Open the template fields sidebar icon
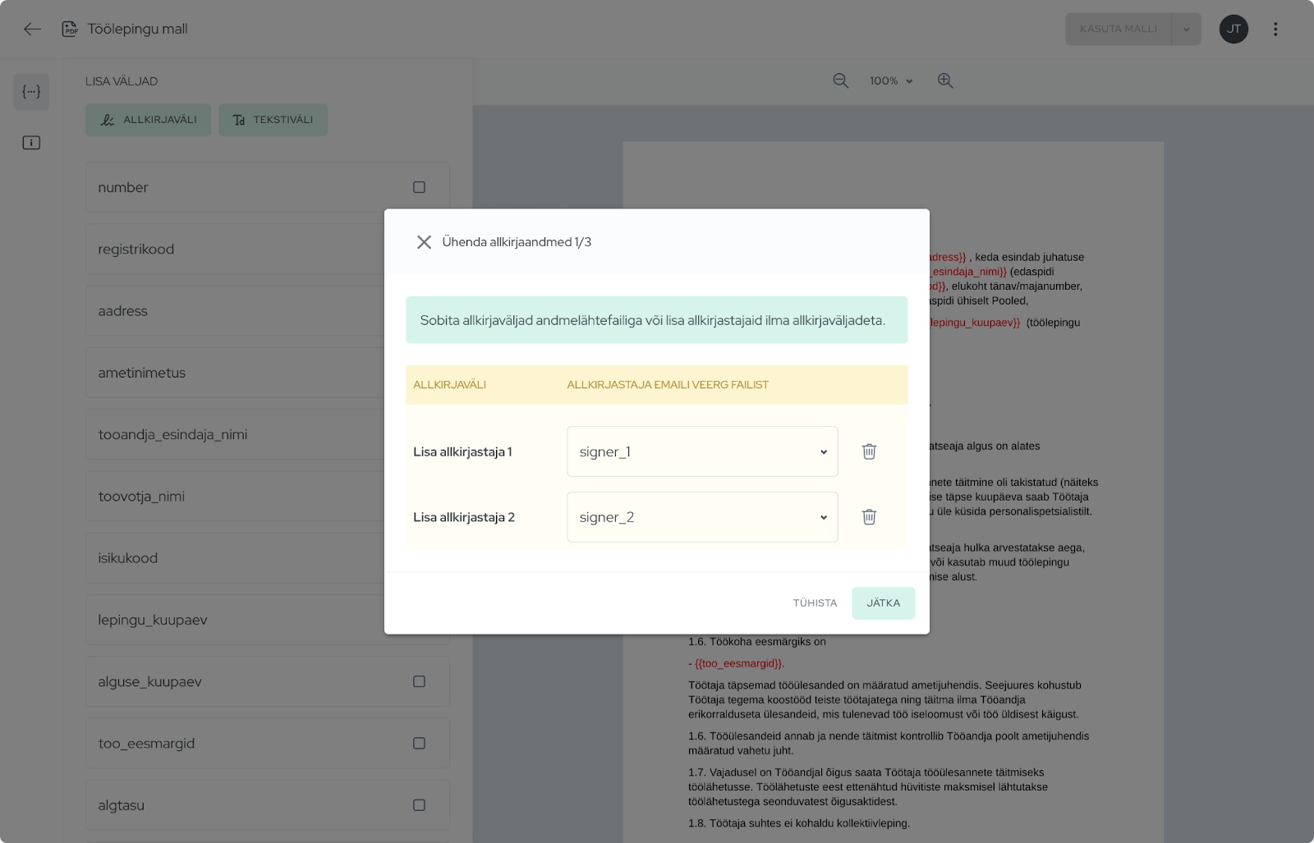1314x843 pixels. (x=31, y=92)
